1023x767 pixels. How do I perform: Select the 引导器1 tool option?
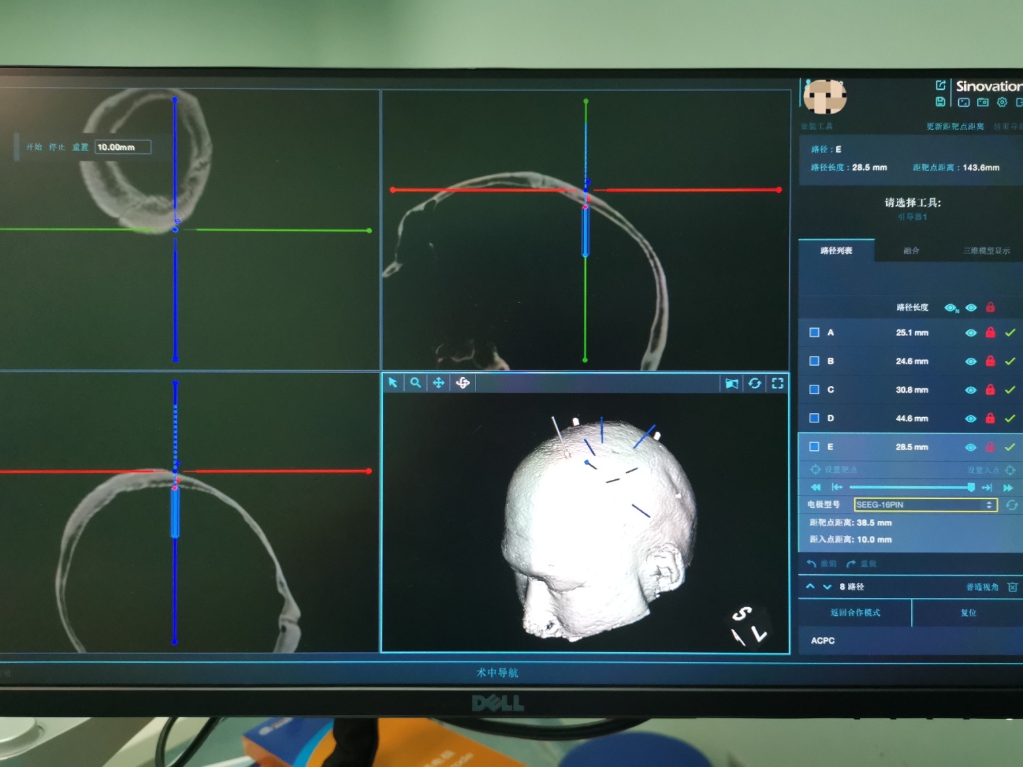pos(913,217)
